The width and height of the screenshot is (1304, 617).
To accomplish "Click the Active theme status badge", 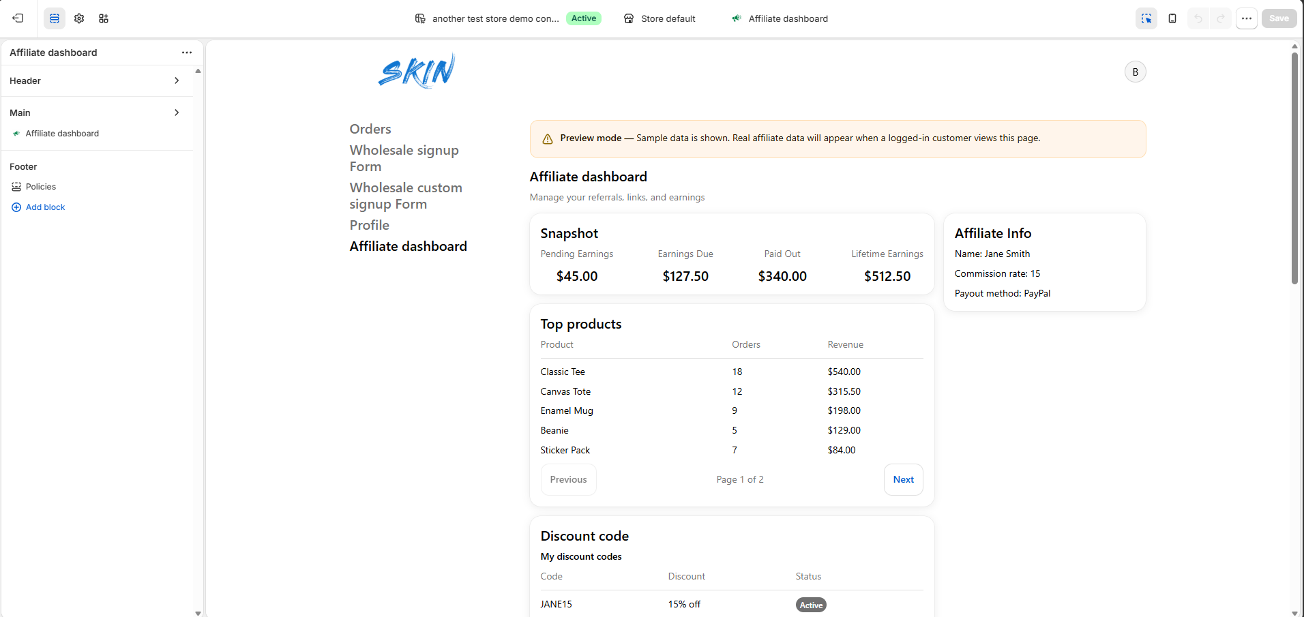I will tap(584, 18).
